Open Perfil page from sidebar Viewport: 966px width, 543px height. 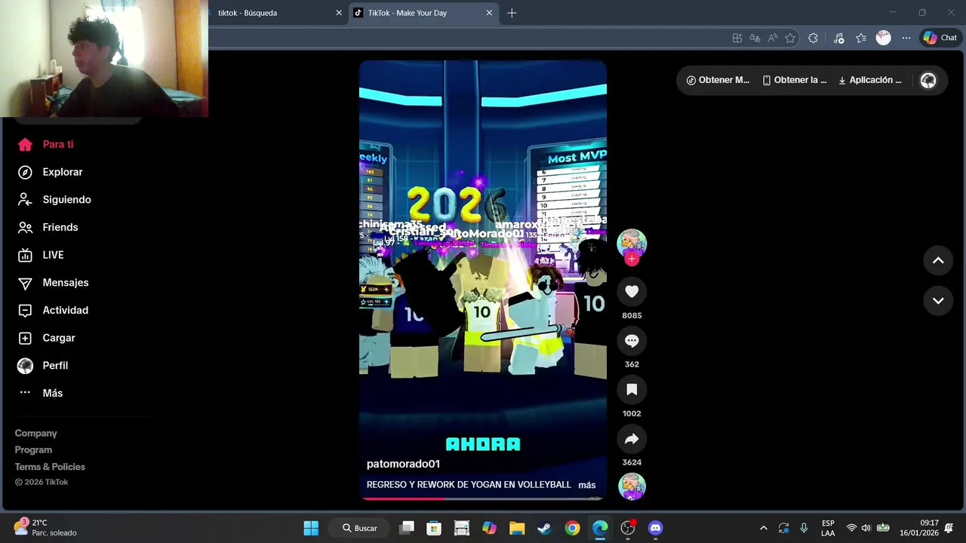click(x=44, y=366)
